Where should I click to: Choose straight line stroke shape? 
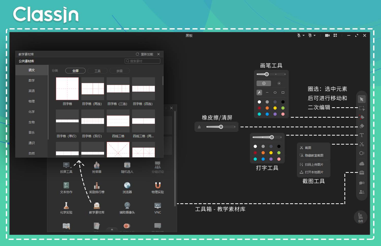267,93
